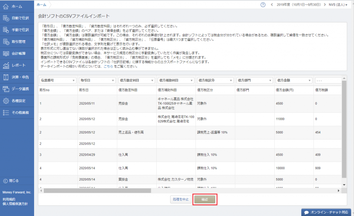354x216 pixels.
Task: Click the 自動で仕訳 sidebar icon
Action: tap(6, 18)
